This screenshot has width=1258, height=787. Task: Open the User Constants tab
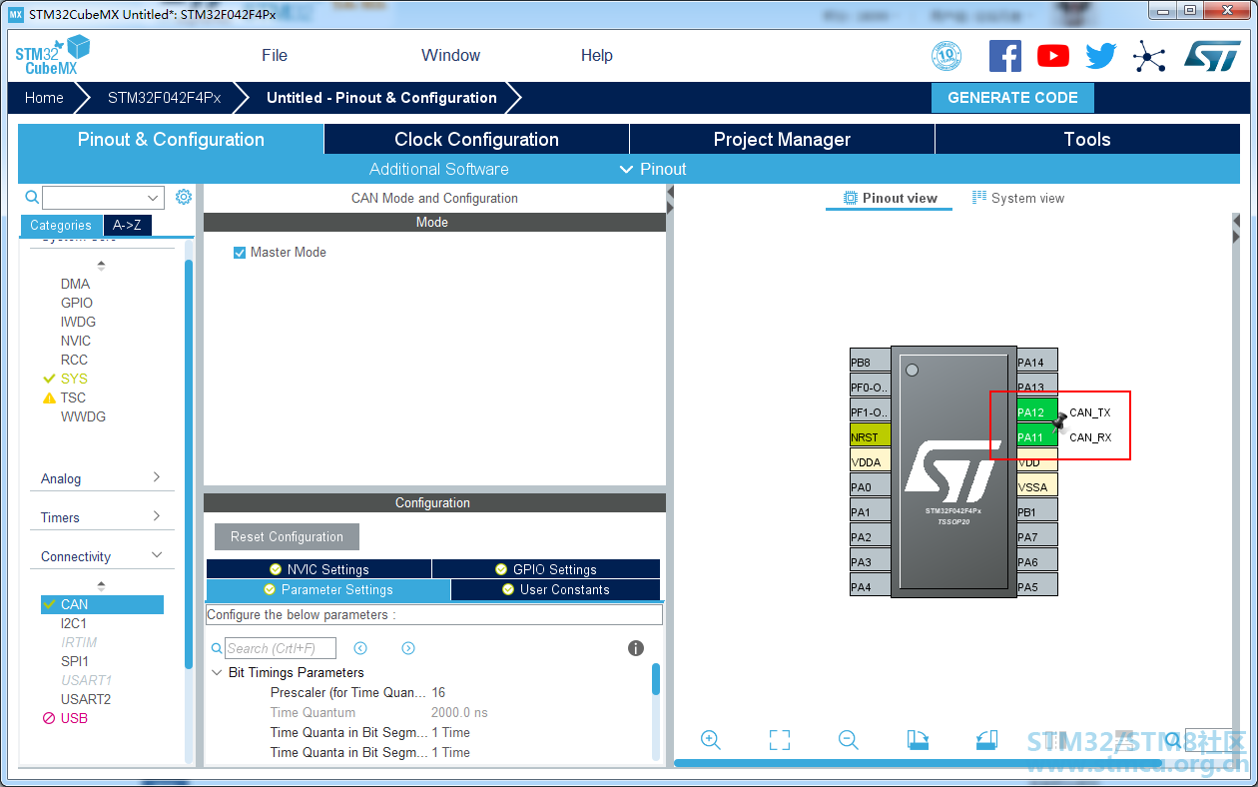pyautogui.click(x=556, y=590)
